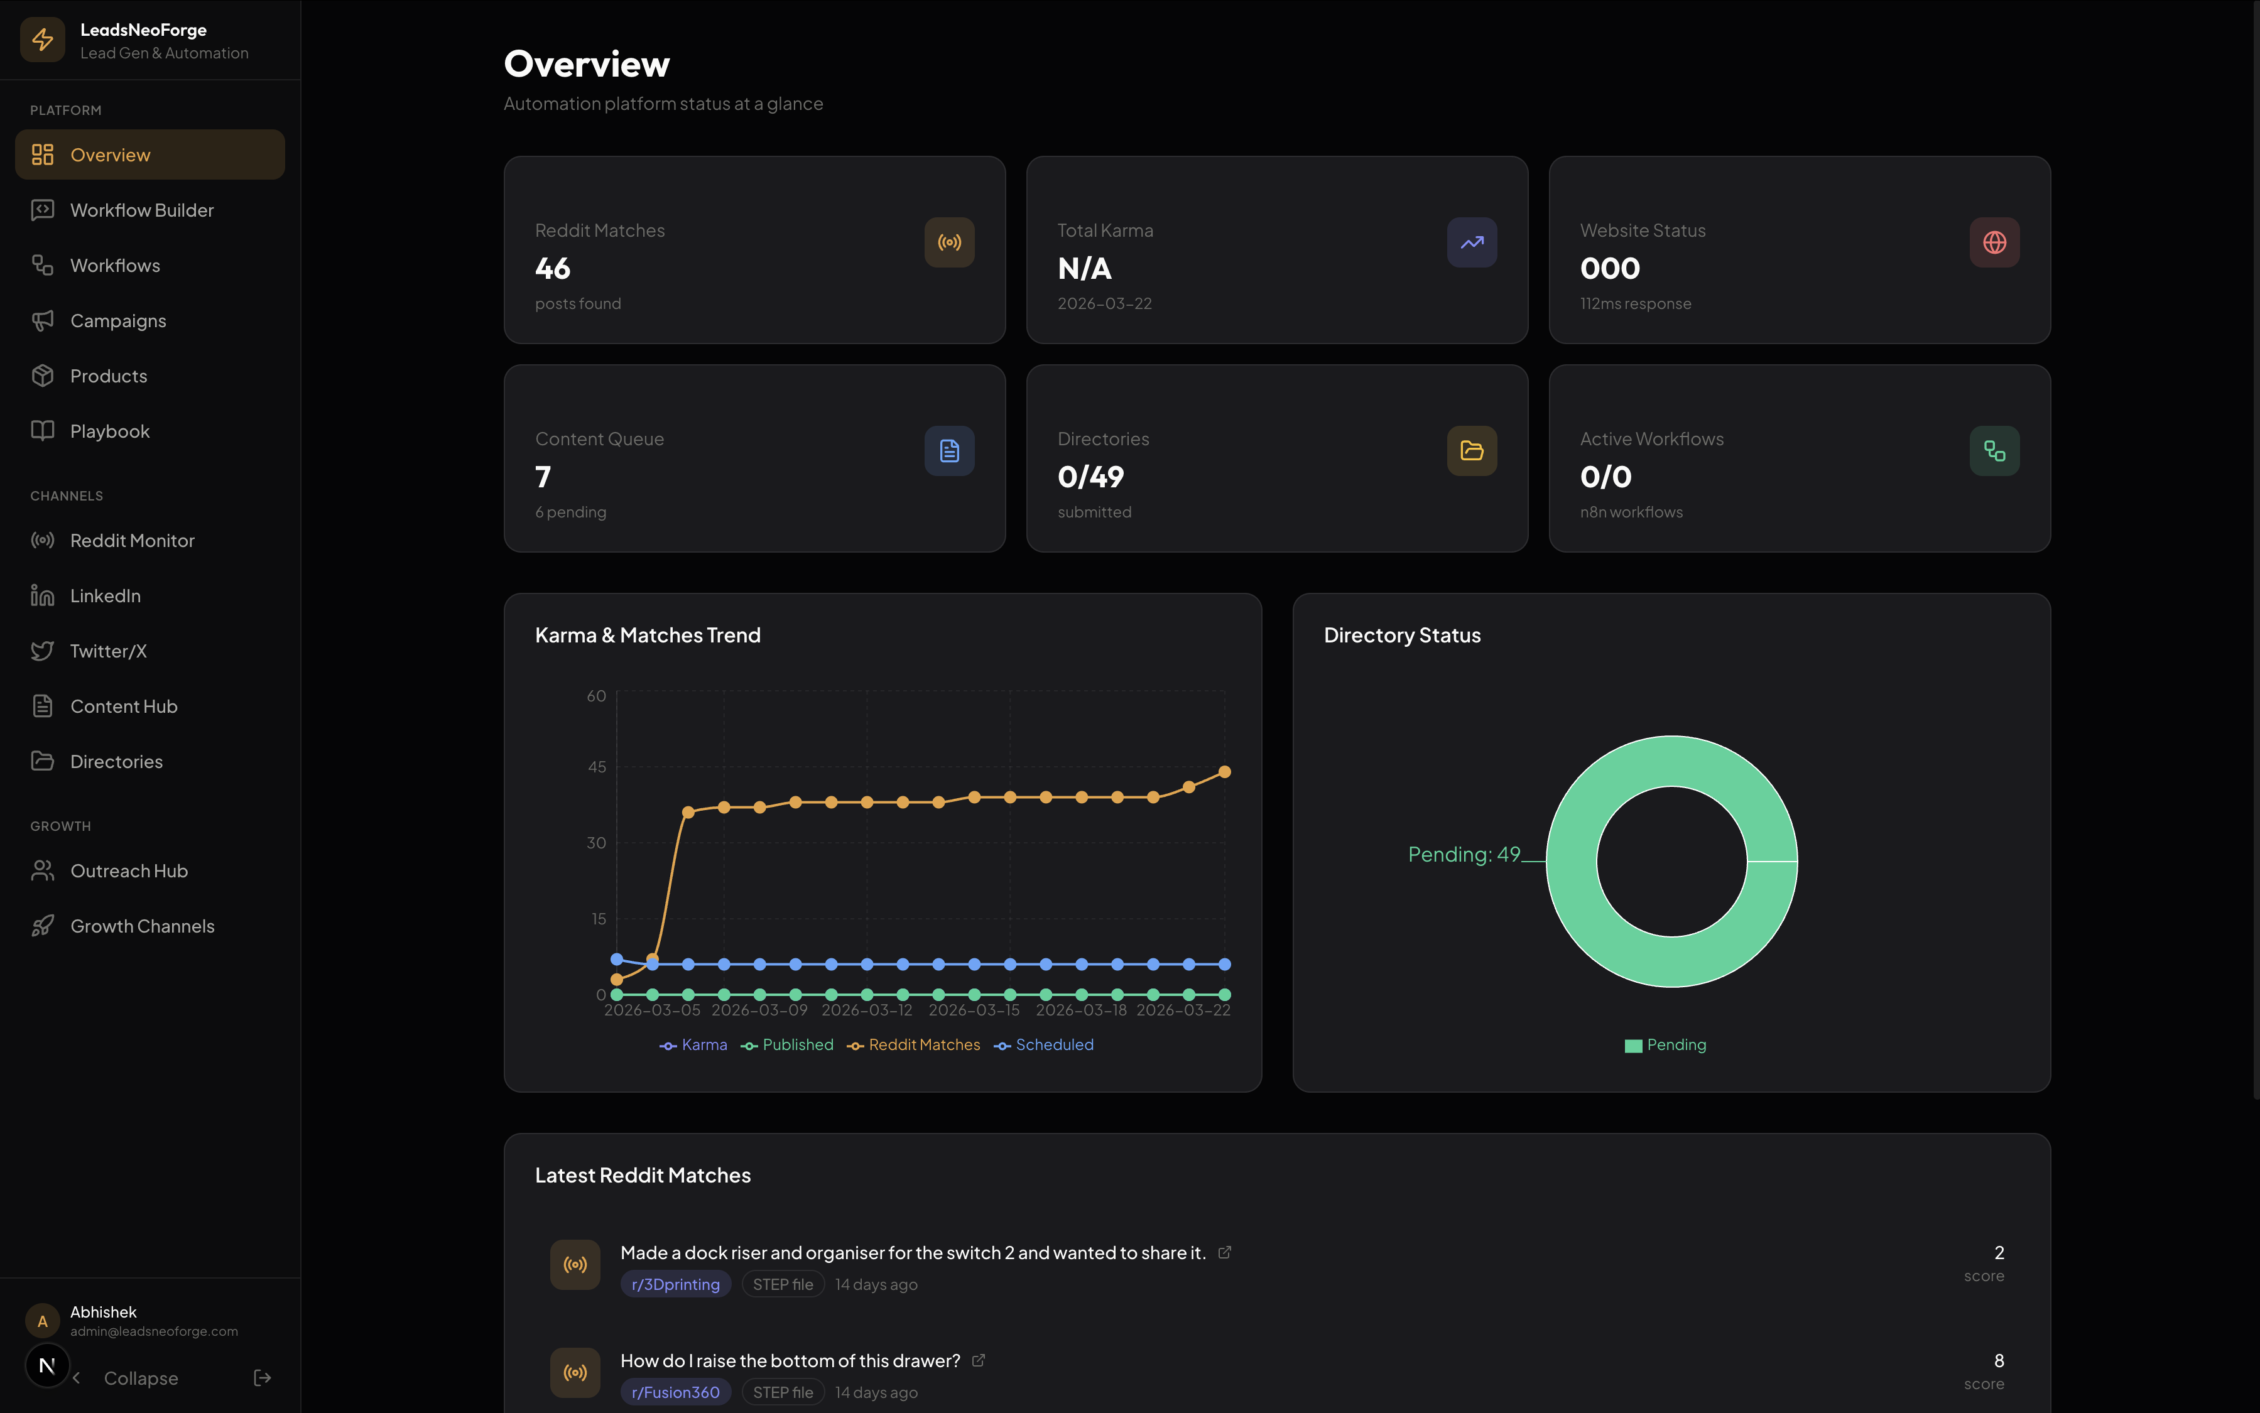
Task: Open the r/3Dprinting subreddit tag
Action: pos(675,1284)
